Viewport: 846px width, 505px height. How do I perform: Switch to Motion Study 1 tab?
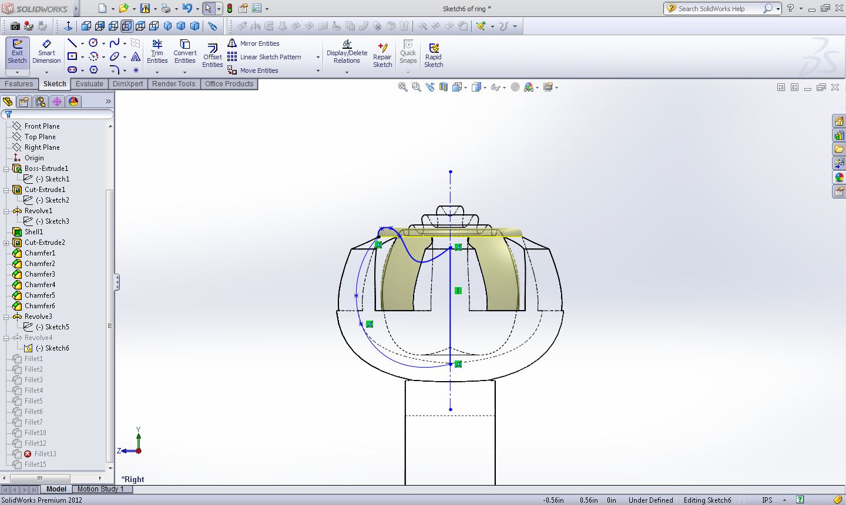tap(100, 489)
